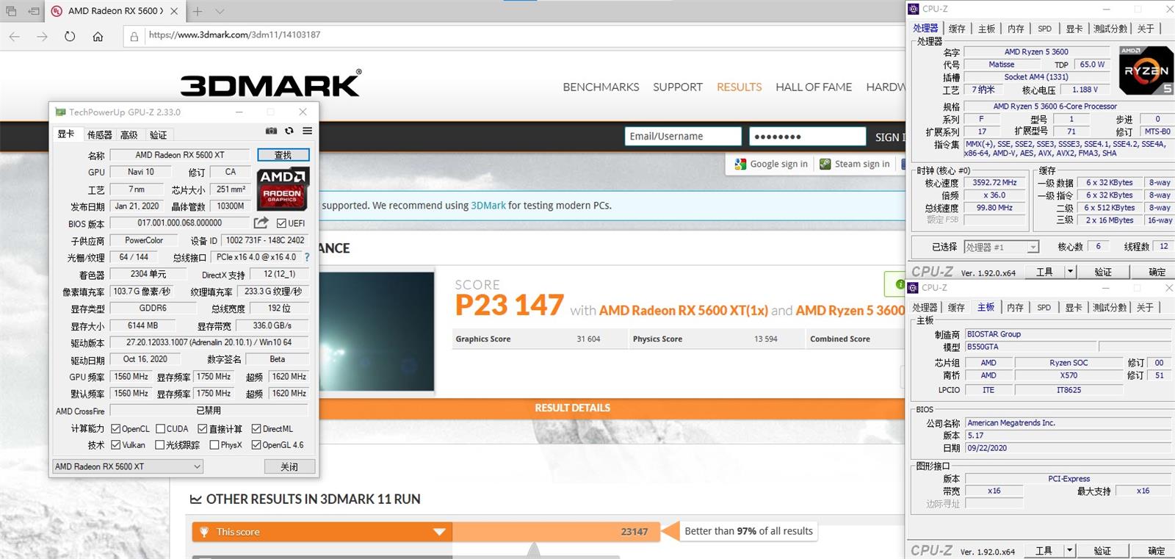
Task: Click the 关闭 close button in GPU-Z
Action: coord(289,466)
